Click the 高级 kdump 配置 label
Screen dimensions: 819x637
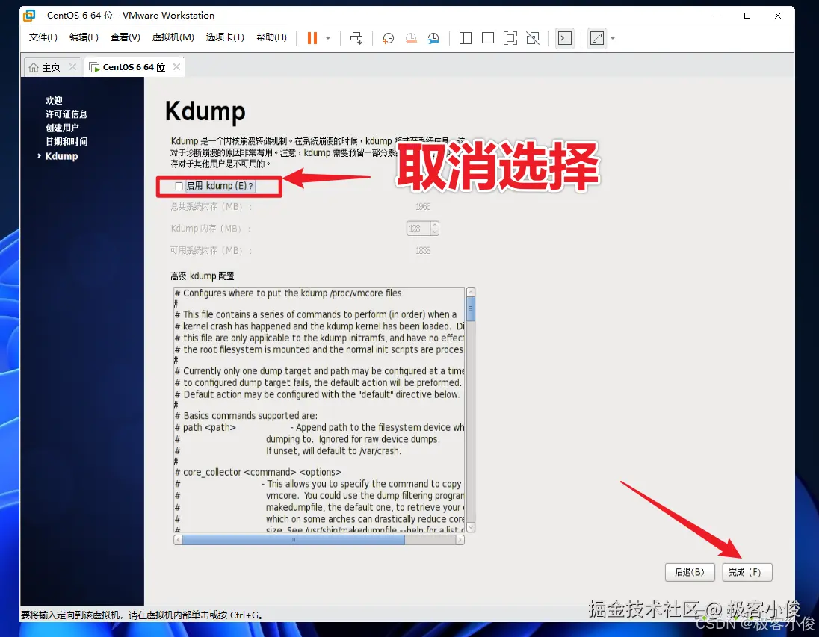203,276
